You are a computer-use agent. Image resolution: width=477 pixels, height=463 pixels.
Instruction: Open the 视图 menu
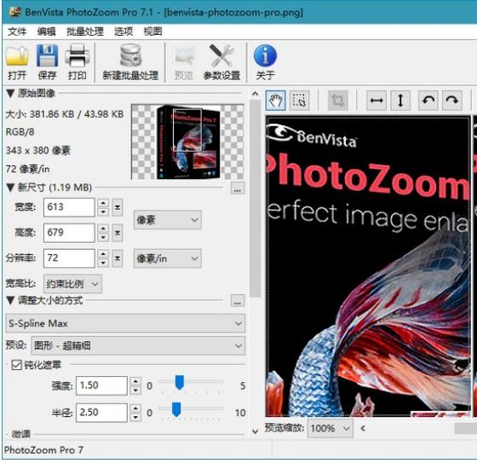pyautogui.click(x=152, y=32)
